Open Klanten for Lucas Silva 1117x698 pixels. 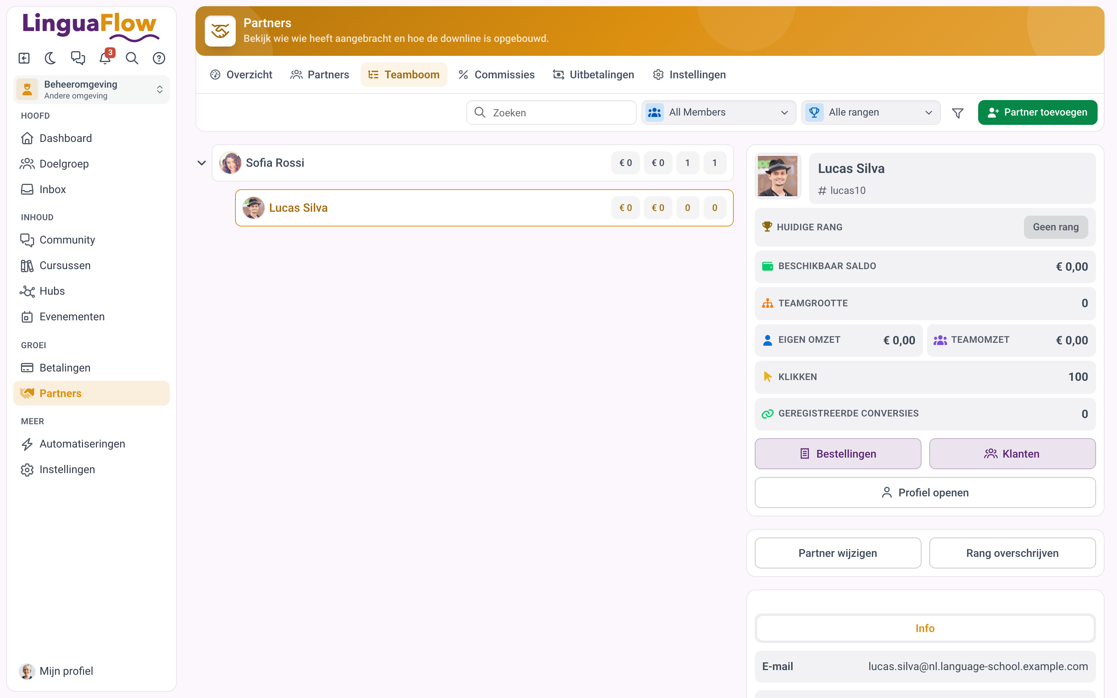[1012, 454]
